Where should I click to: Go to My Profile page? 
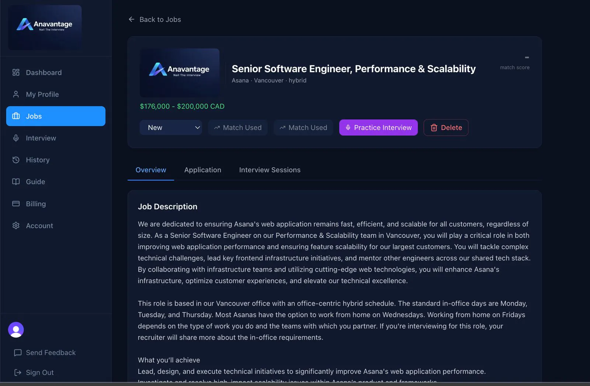[x=56, y=94]
